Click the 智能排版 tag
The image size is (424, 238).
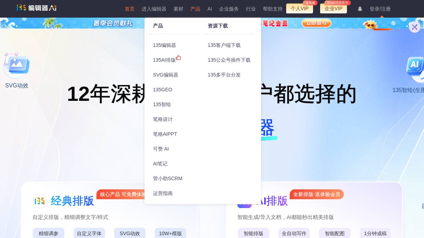click(253, 233)
